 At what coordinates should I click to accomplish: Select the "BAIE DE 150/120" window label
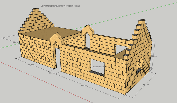98,67
